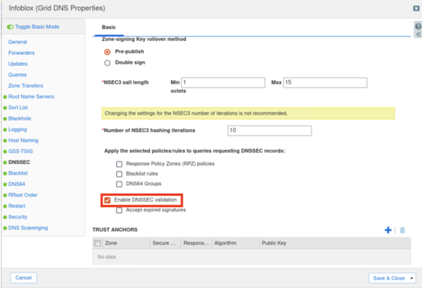Screen dimensions: 422x288
Task: Click NSEC3 hashing iterations field
Action: point(270,131)
